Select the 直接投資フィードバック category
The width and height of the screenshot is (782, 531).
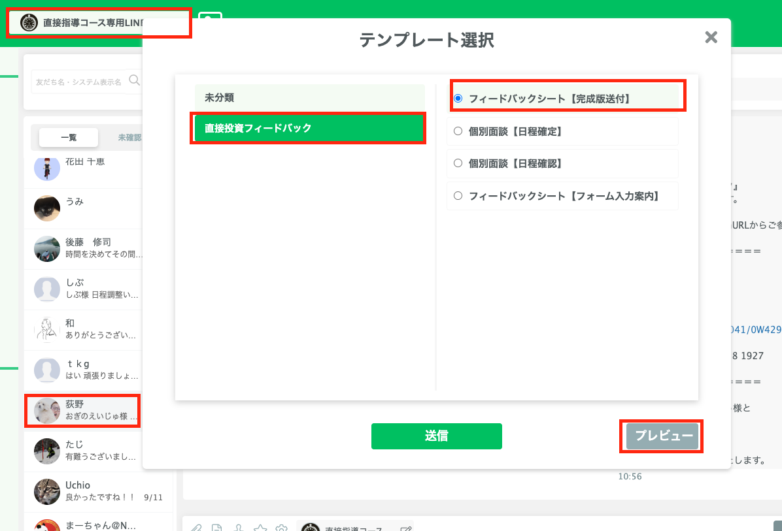pyautogui.click(x=308, y=128)
